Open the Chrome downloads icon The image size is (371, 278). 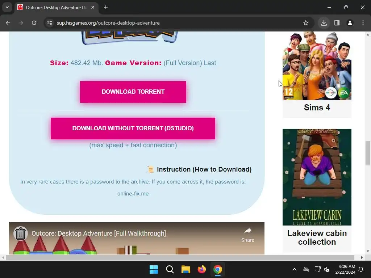(x=324, y=23)
